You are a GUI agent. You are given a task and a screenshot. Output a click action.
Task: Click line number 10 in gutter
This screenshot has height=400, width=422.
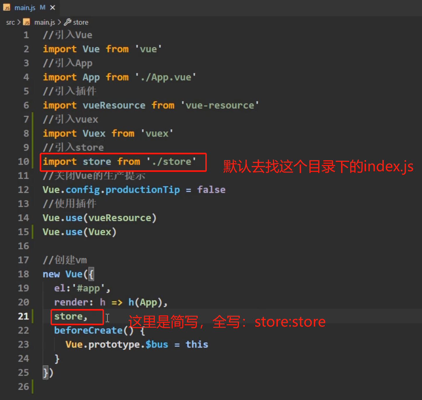pyautogui.click(x=24, y=162)
